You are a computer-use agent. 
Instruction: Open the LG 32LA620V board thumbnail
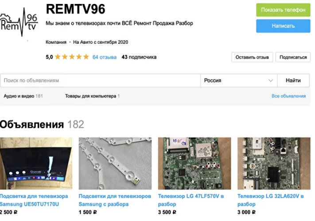274,163
